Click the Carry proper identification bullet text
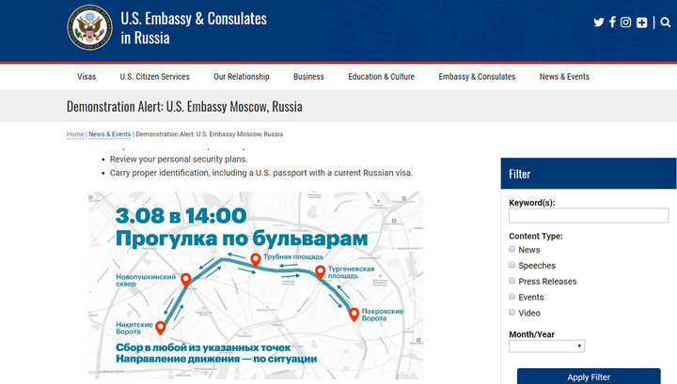Image resolution: width=677 pixels, height=384 pixels. coord(261,173)
